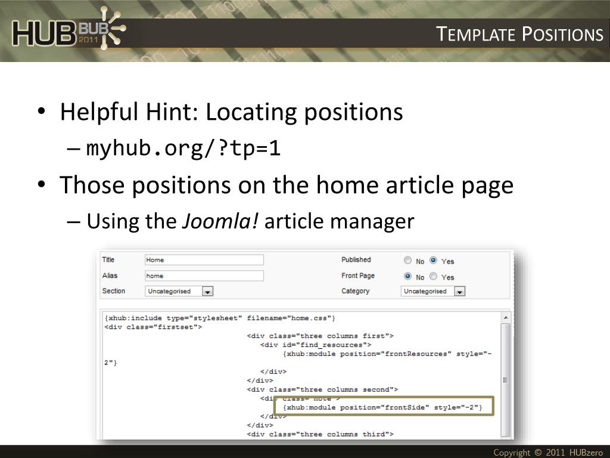This screenshot has height=458, width=610.
Task: Click the div class="firstset" line
Action: [153, 327]
